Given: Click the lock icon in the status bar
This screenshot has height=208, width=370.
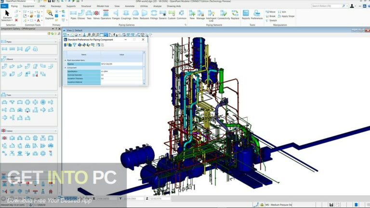Looking at the screenshot, I should [262, 205].
